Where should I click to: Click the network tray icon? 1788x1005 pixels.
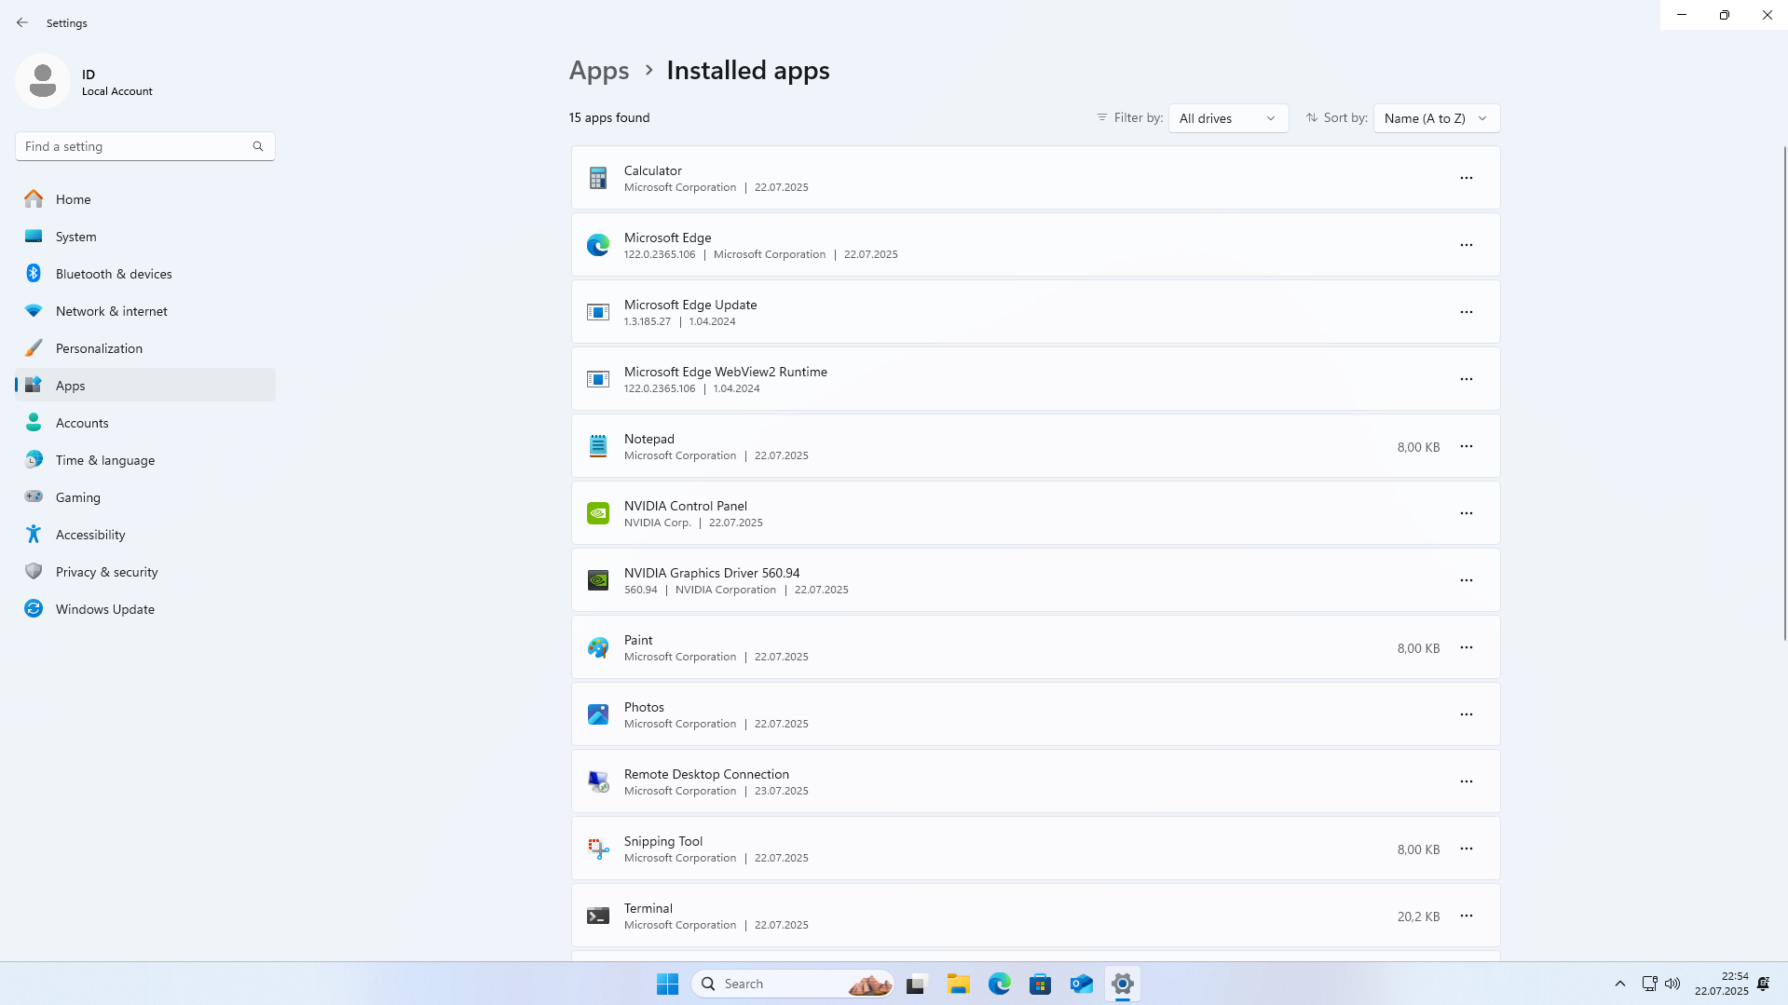click(1649, 984)
